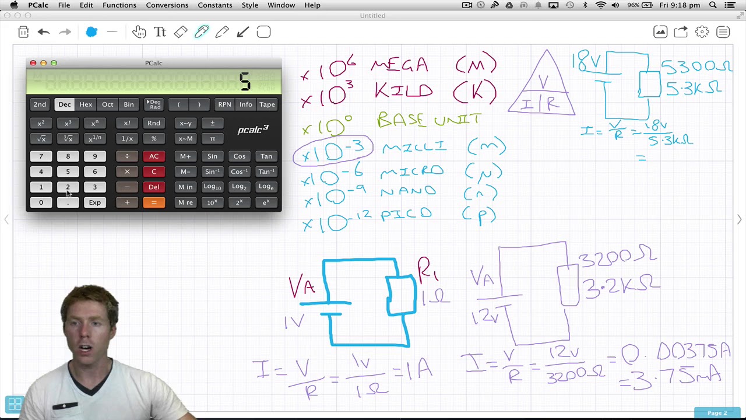Open the Conversions menu

(x=167, y=5)
